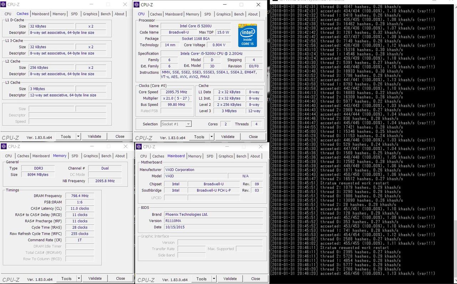The width and height of the screenshot is (457, 284).
Task: Click the Tools button in the Mainboard window
Action: coord(201,279)
